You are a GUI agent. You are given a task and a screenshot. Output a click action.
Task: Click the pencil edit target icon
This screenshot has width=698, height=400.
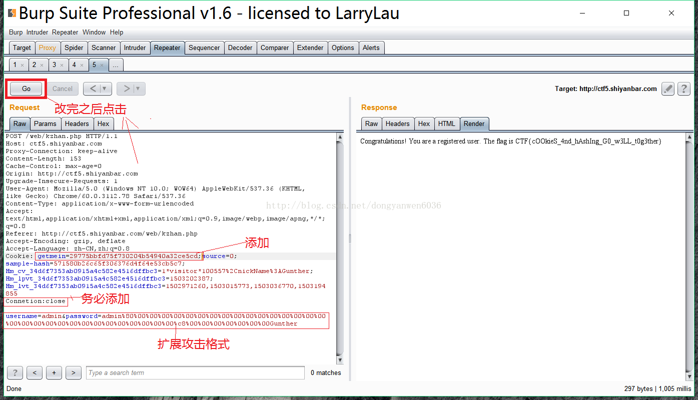pos(668,89)
